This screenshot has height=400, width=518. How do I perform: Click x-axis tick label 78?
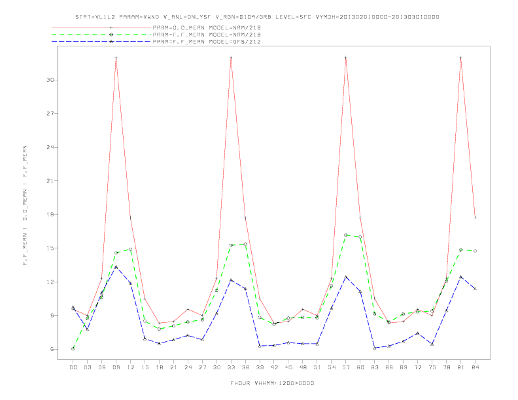(446, 367)
